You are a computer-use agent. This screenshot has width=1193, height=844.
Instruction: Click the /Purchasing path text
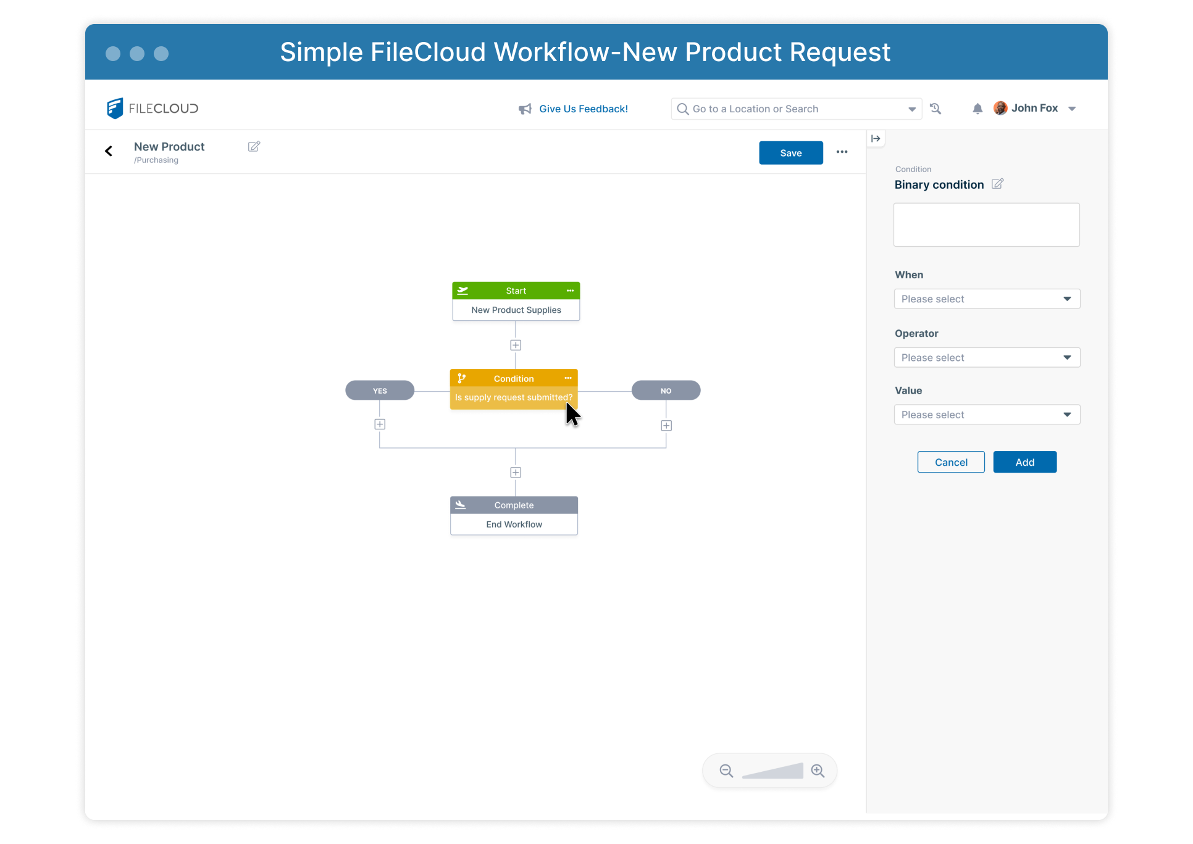point(156,160)
